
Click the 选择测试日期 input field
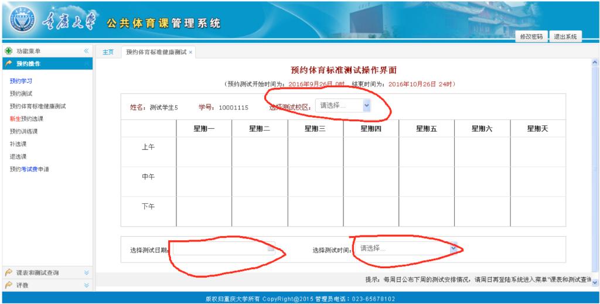220,249
